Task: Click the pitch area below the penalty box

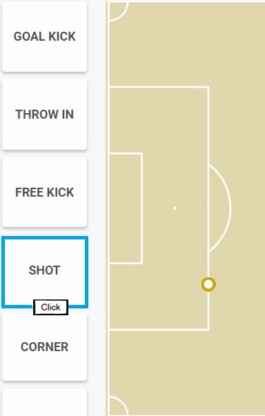Action: click(x=186, y=371)
